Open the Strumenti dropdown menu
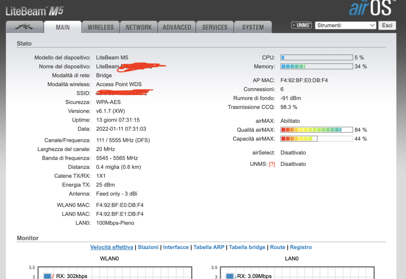The image size is (406, 279). tap(346, 25)
